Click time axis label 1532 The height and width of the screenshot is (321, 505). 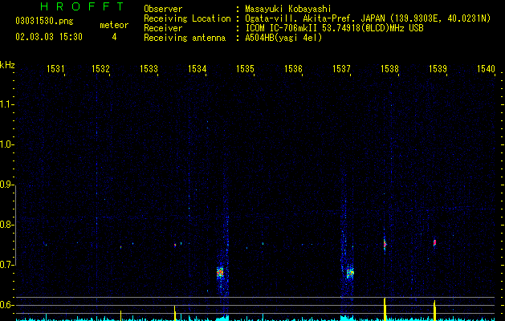(x=100, y=68)
